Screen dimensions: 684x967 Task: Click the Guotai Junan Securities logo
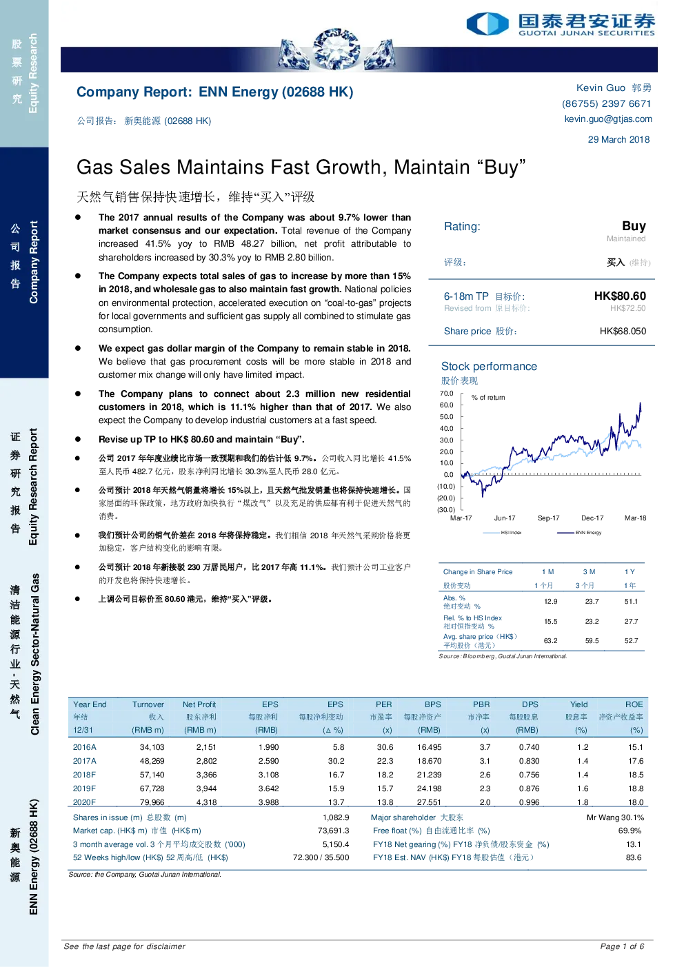click(561, 23)
